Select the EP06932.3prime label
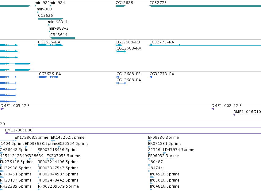This screenshot has width=261, height=191. 163,156
